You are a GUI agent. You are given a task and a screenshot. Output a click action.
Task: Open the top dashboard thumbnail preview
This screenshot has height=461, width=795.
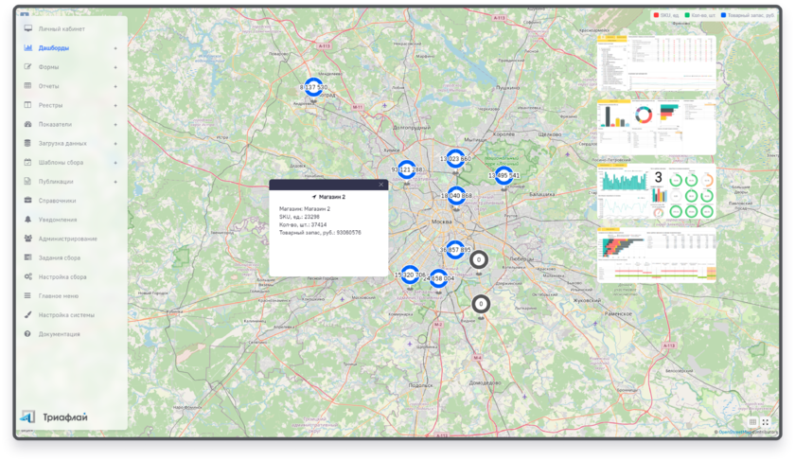coord(656,64)
